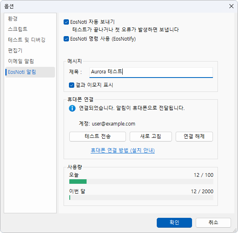
Task: Click the account text user@example.com
Action: (x=113, y=124)
